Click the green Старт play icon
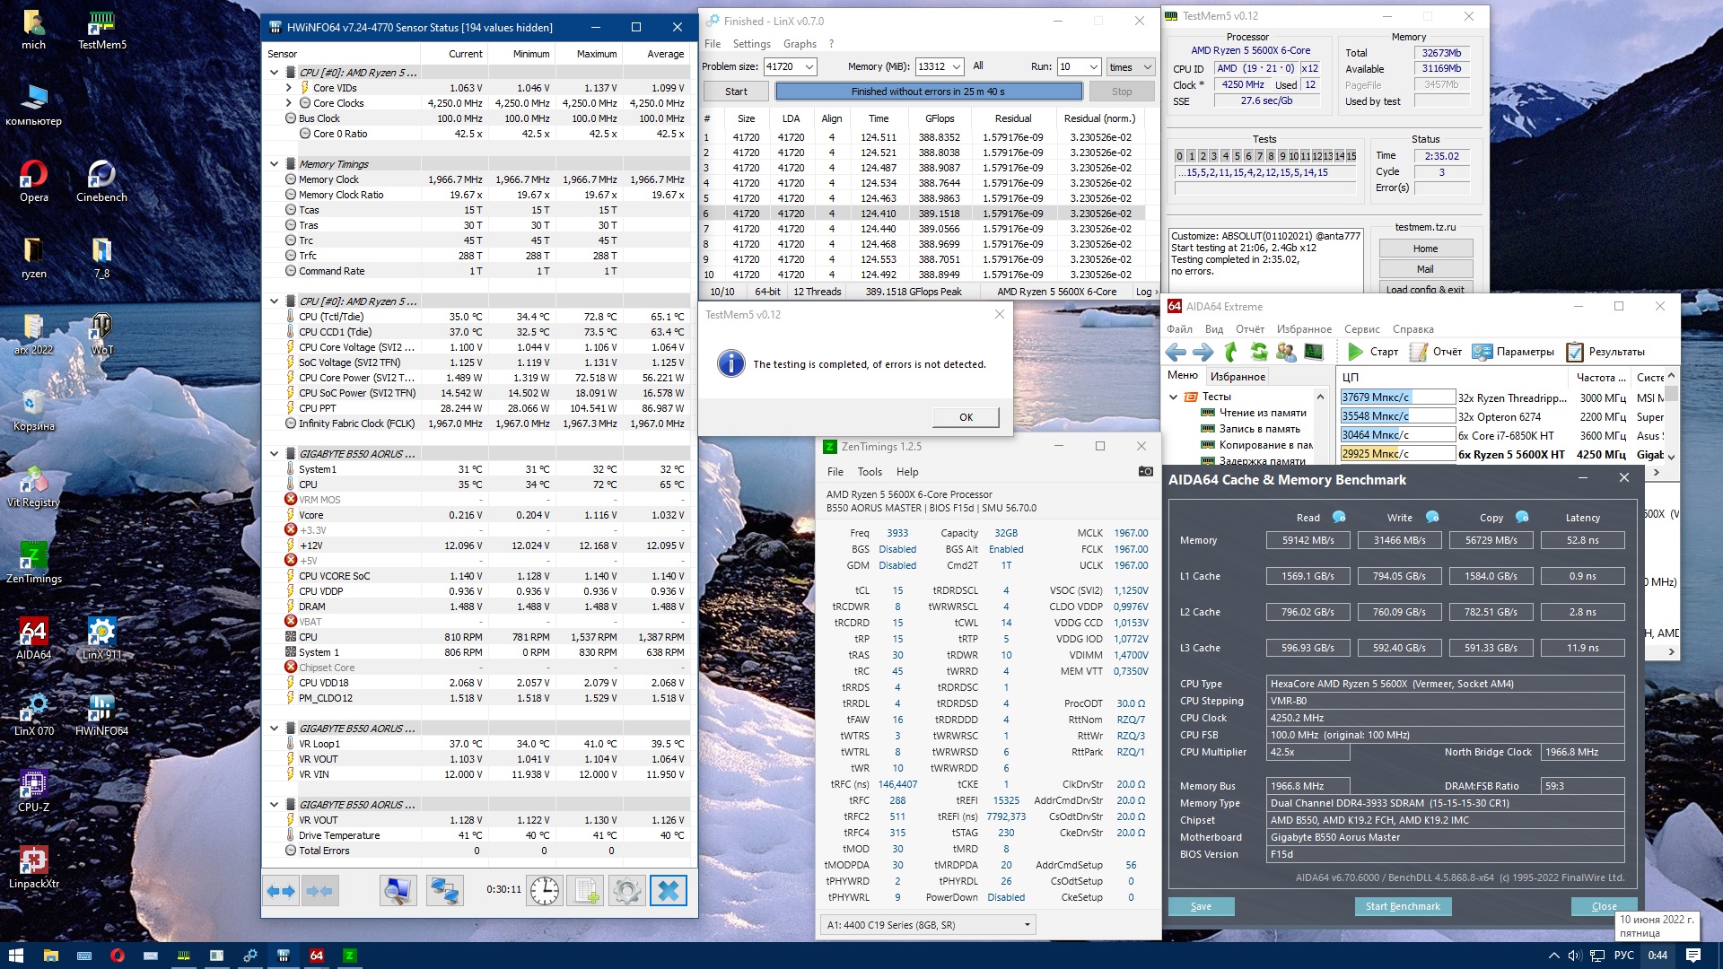 point(1355,352)
